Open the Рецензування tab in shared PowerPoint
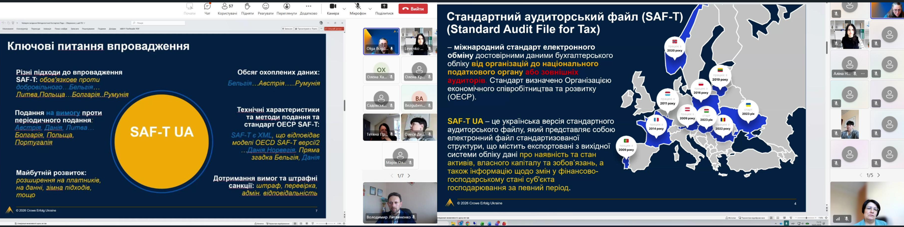The height and width of the screenshot is (227, 904). click(88, 29)
